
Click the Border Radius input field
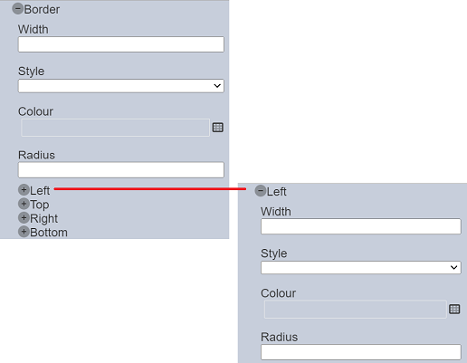point(121,170)
